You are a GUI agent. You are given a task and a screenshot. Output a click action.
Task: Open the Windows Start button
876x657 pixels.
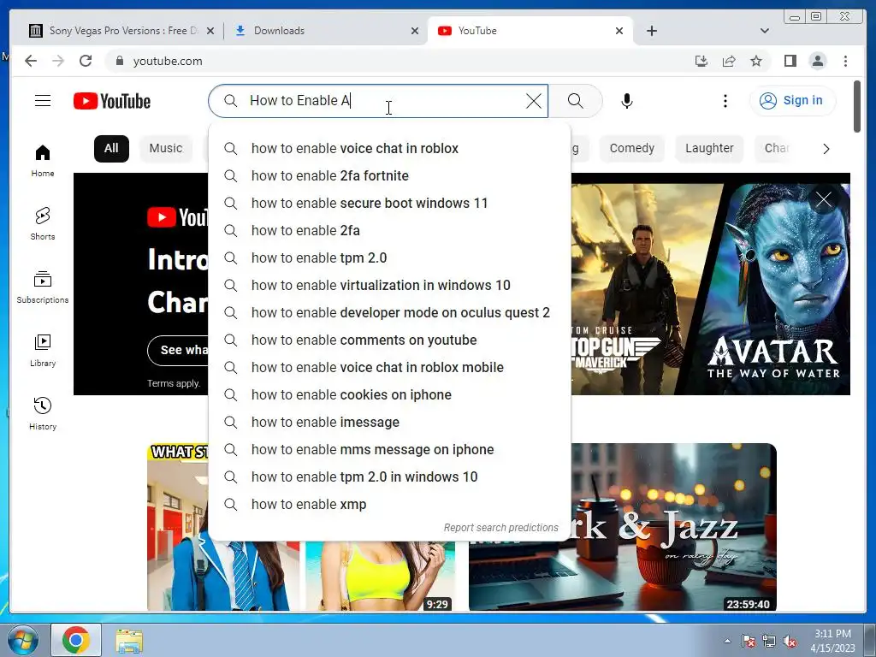point(22,640)
